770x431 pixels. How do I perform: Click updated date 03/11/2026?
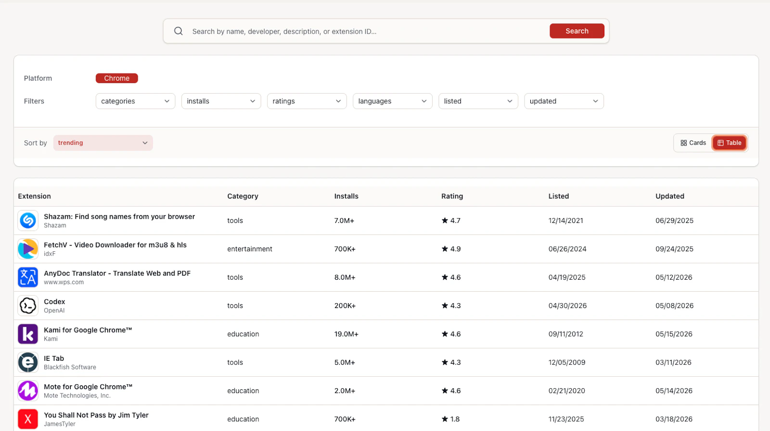pos(674,362)
